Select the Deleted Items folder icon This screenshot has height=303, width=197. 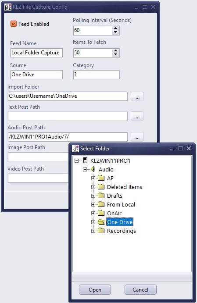[101, 187]
